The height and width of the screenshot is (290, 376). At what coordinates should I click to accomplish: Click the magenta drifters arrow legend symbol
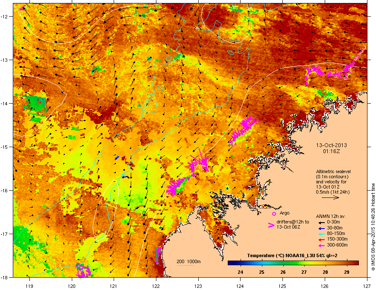[271, 225]
